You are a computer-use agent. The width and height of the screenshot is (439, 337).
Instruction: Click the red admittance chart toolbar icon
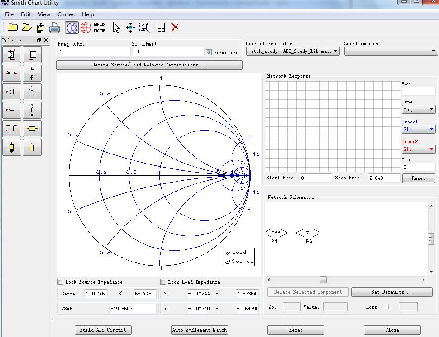(86, 28)
